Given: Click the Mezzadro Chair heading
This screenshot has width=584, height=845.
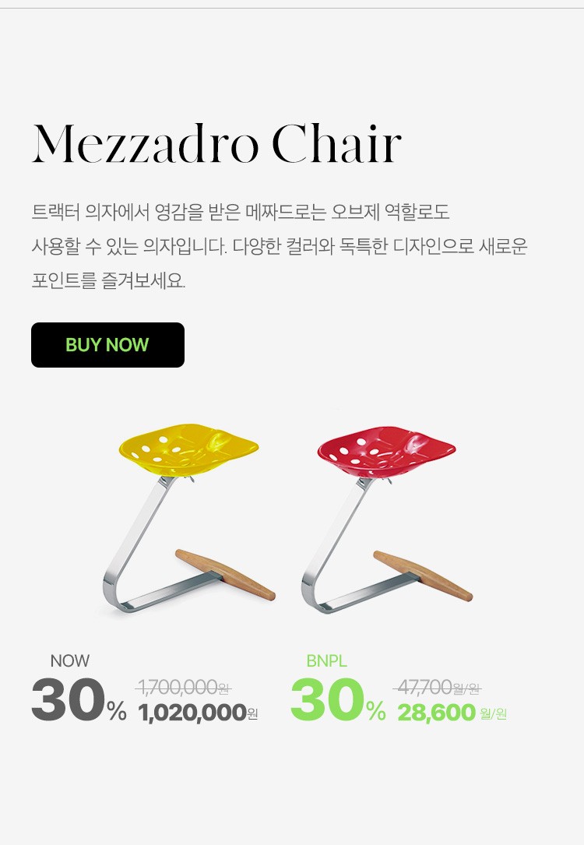Looking at the screenshot, I should pos(216,143).
